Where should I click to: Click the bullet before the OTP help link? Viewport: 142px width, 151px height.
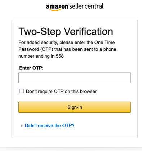click(x=22, y=126)
